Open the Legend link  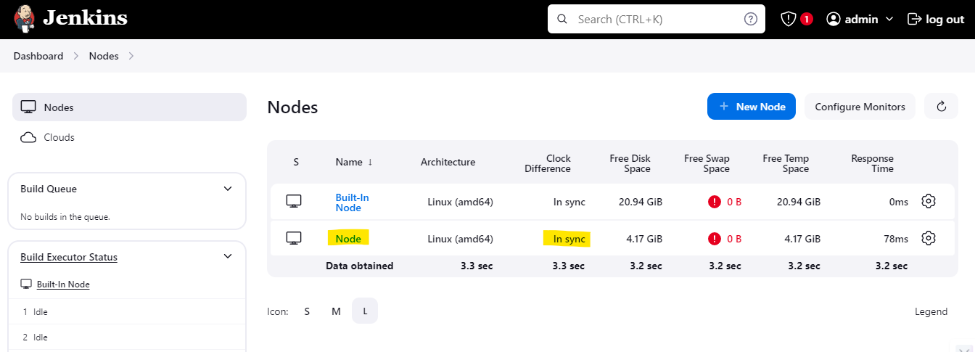931,311
